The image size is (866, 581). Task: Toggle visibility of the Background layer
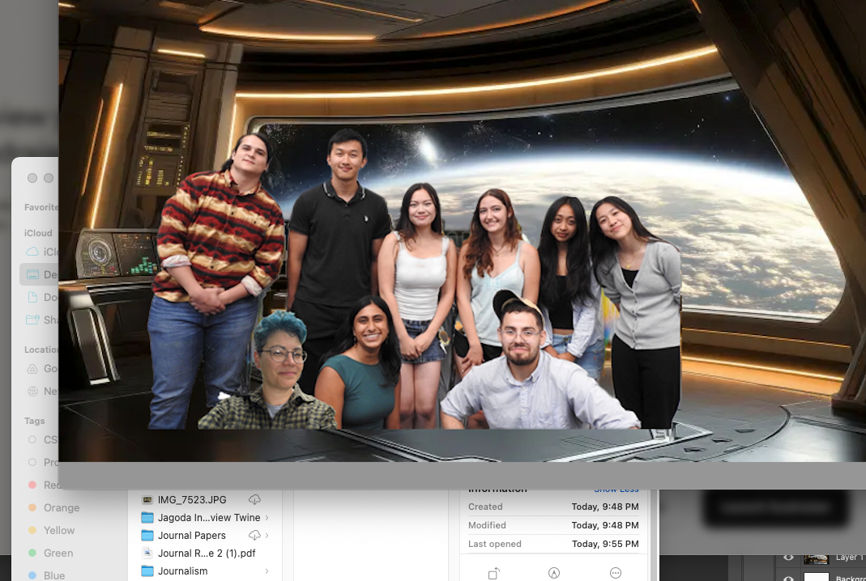point(787,578)
